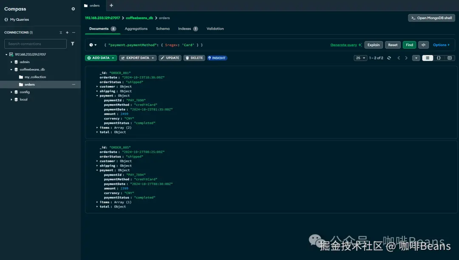Image resolution: width=459 pixels, height=260 pixels.
Task: Collapse payment object in ORDER_005
Action: (x=97, y=170)
